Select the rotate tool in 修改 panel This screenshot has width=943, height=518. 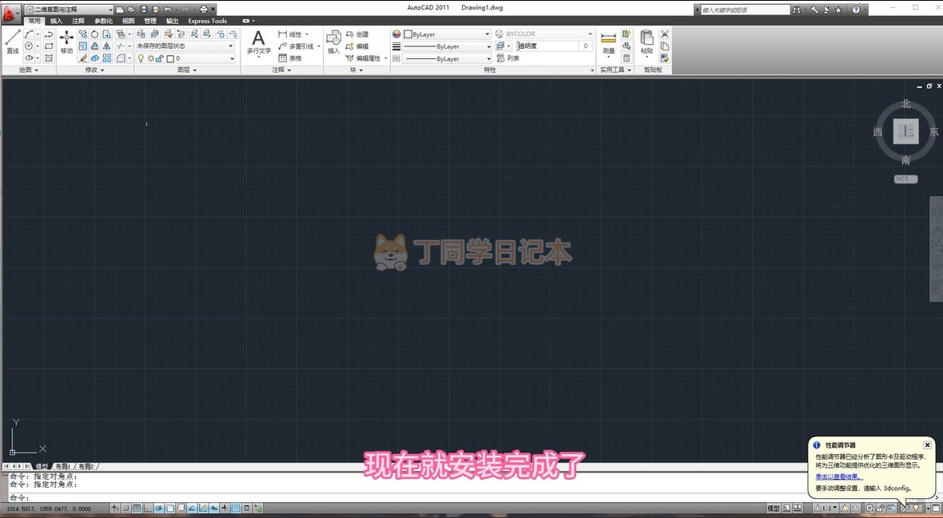point(94,34)
